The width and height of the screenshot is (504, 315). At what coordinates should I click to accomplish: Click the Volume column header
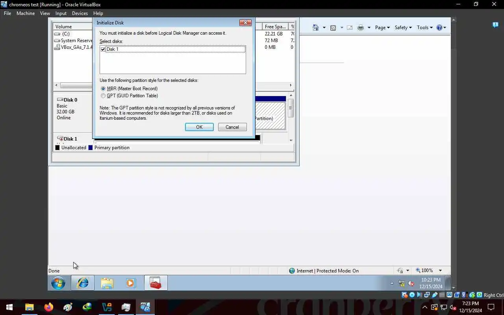coord(73,27)
